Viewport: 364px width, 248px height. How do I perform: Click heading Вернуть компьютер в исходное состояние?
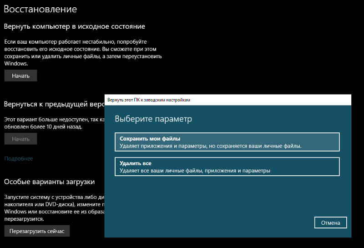75,26
